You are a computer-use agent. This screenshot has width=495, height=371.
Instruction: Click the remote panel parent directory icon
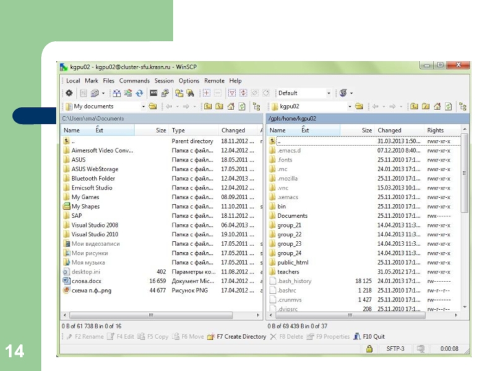[x=415, y=106]
